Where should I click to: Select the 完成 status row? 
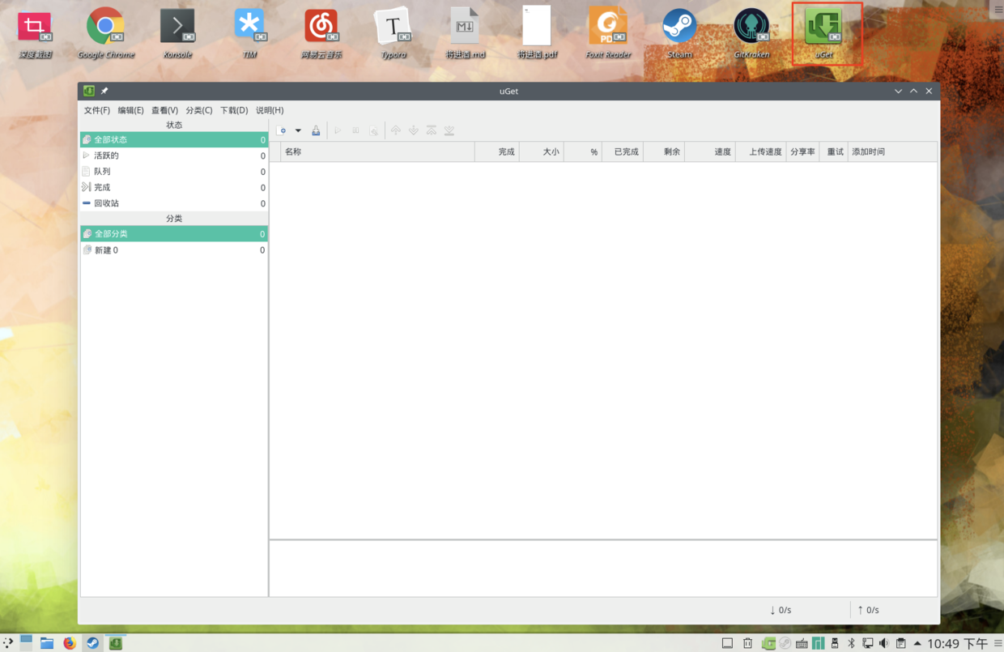pos(174,187)
